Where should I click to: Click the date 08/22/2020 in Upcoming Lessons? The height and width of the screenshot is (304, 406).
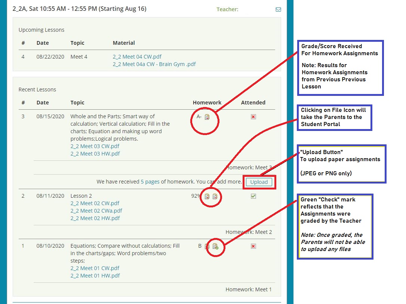point(50,57)
